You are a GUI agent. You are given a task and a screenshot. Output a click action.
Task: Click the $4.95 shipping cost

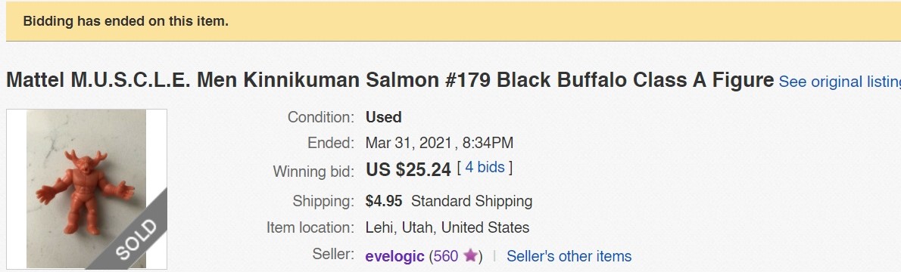pyautogui.click(x=384, y=202)
